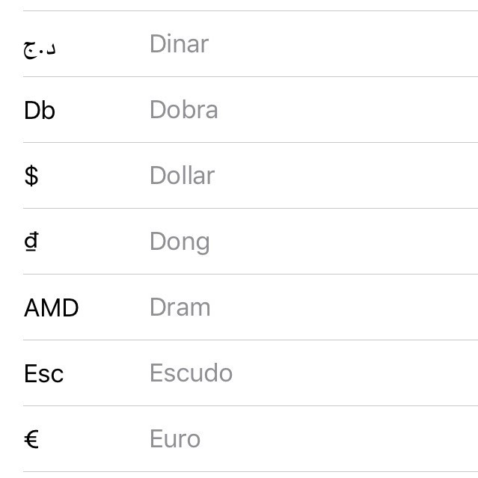
Task: Click the $ dollar sign symbol
Action: click(31, 176)
